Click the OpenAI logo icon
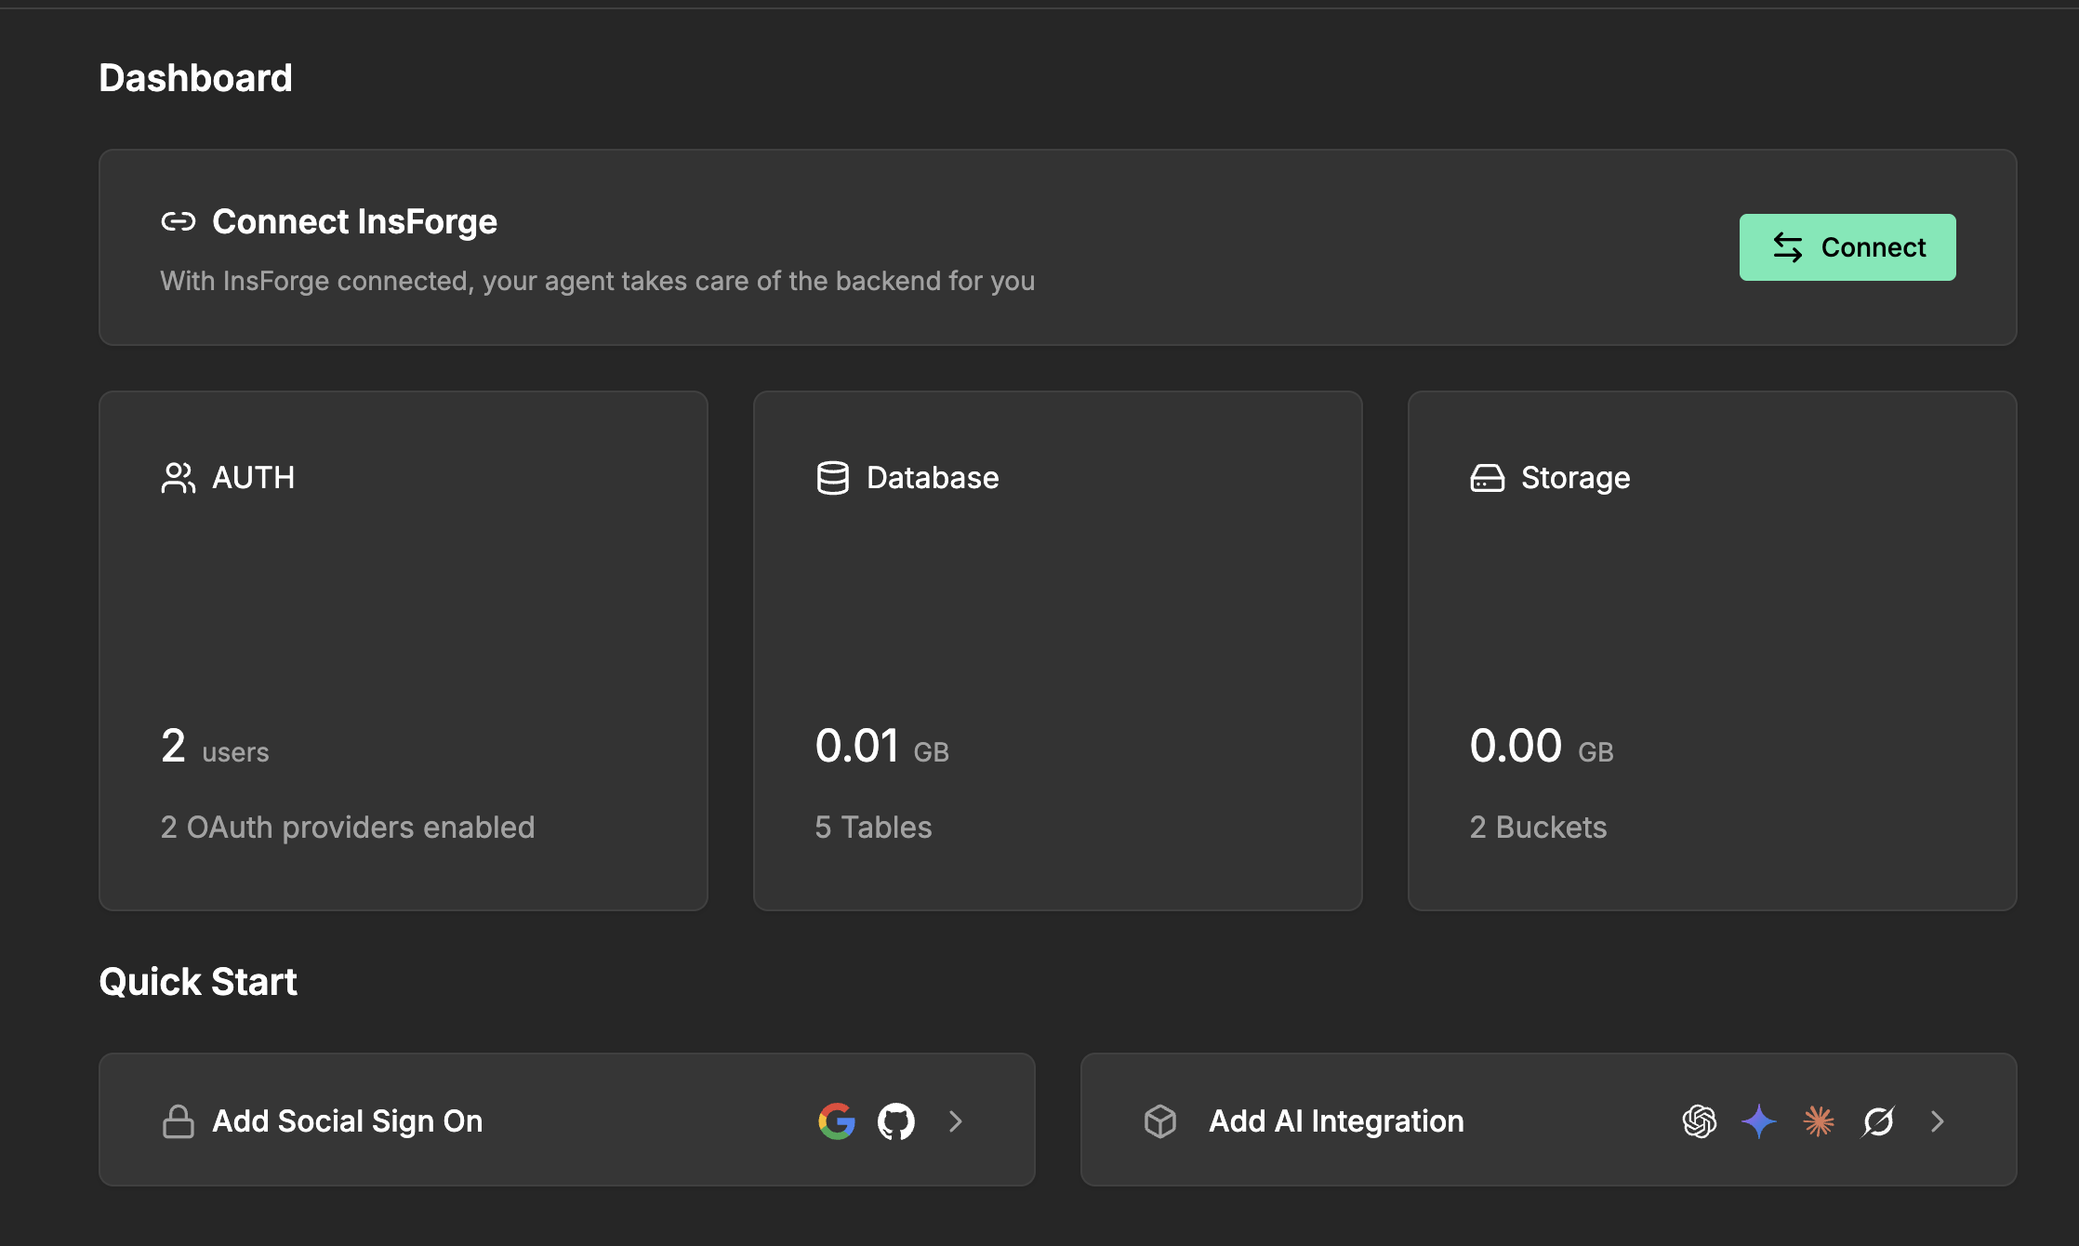The width and height of the screenshot is (2079, 1246). pyautogui.click(x=1699, y=1120)
